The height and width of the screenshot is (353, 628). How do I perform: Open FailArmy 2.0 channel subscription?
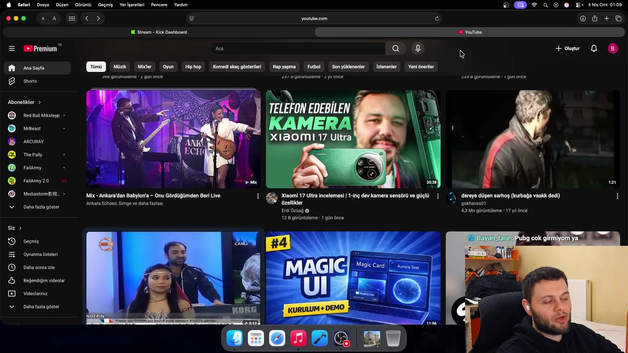pos(37,181)
